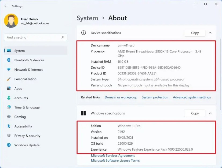Click the Product ID 00331-20302-64651-AA251
The width and height of the screenshot is (222, 168).
click(x=137, y=73)
